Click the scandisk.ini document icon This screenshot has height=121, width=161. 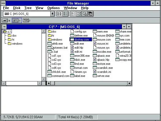click(x=95, y=72)
